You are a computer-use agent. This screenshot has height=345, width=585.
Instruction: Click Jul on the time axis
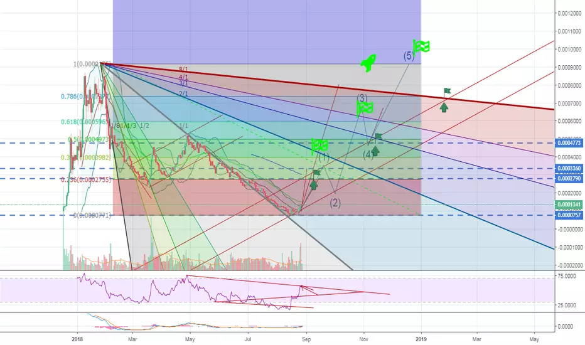248,339
